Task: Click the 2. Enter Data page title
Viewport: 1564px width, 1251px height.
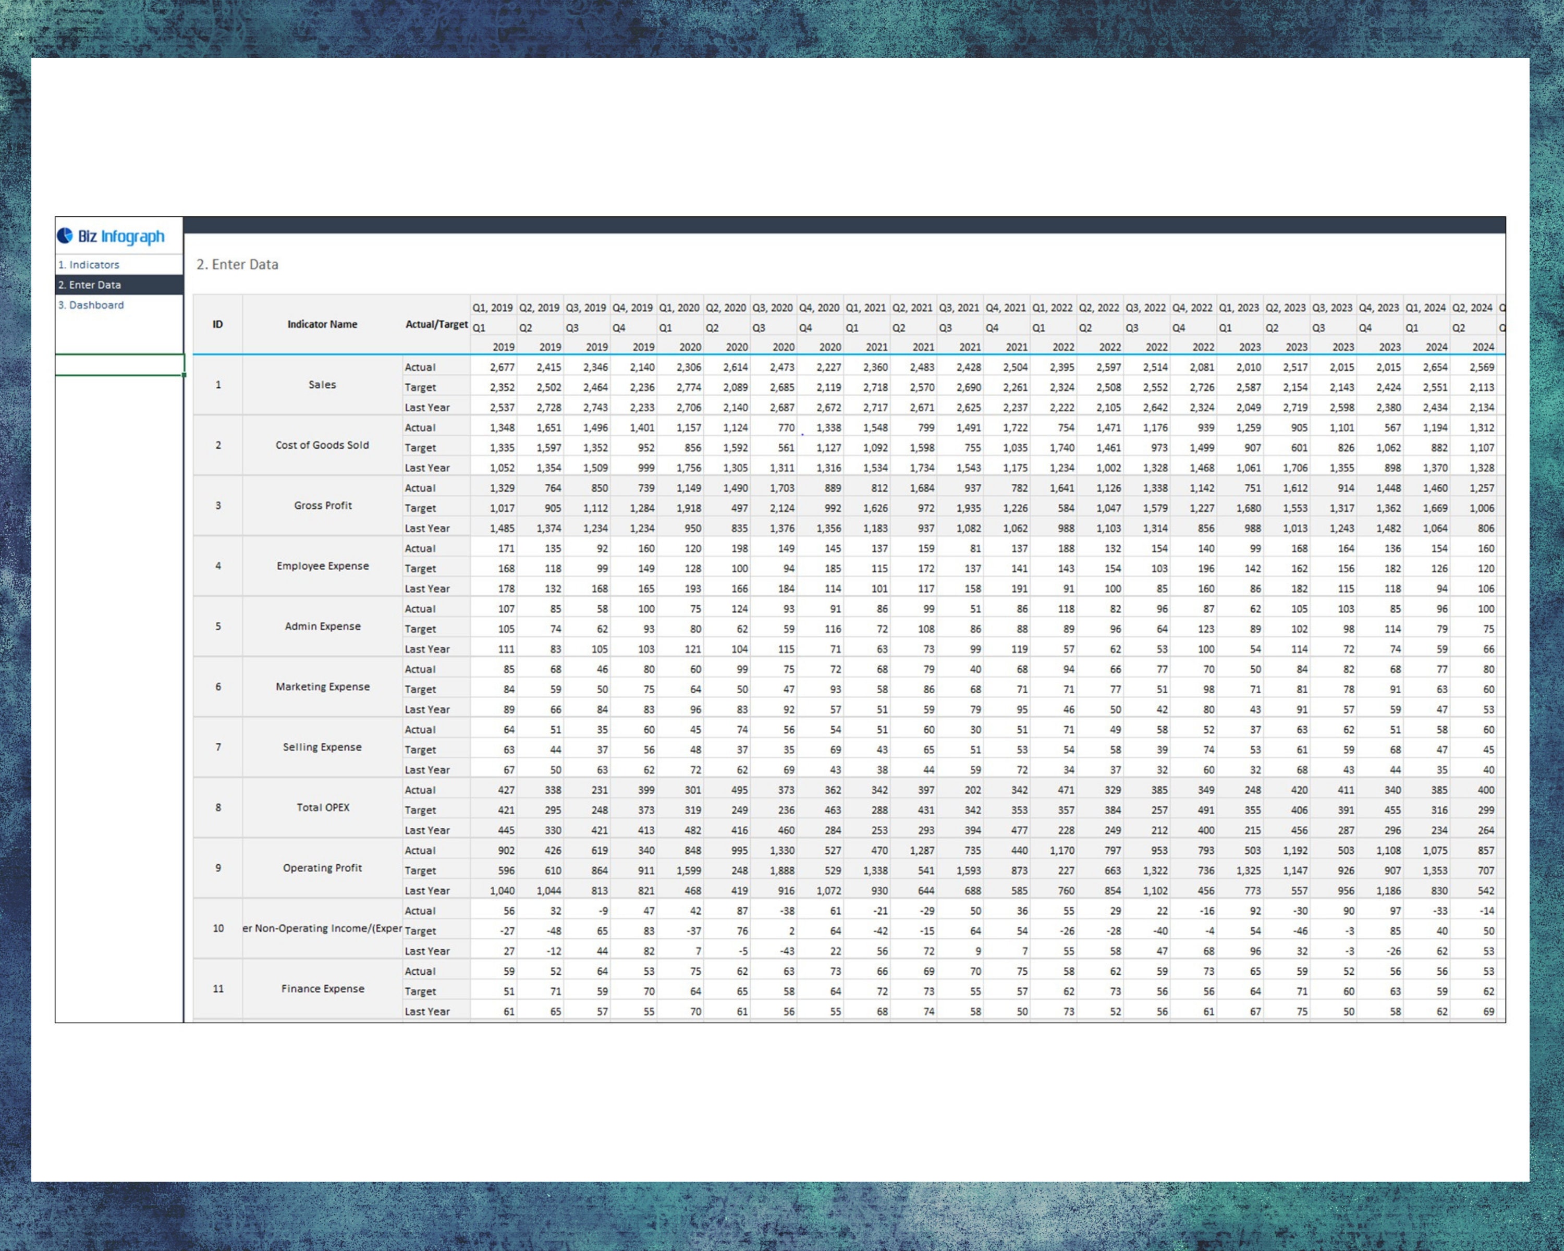Action: click(x=238, y=265)
